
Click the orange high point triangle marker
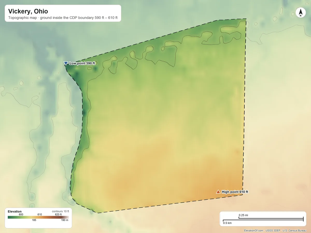218,192
